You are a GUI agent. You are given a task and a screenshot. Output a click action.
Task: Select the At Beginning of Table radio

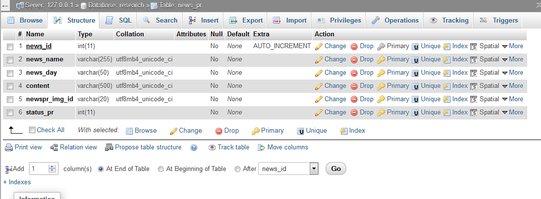pos(161,169)
